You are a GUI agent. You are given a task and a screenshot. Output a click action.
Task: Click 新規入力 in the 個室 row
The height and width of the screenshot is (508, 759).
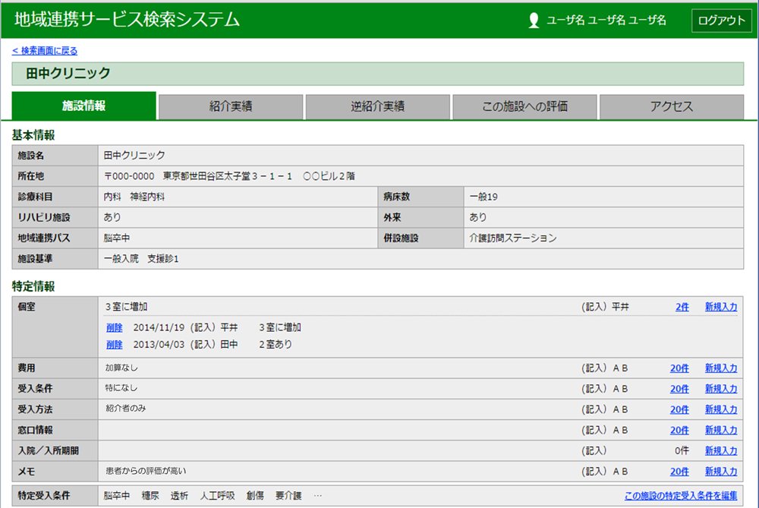721,307
